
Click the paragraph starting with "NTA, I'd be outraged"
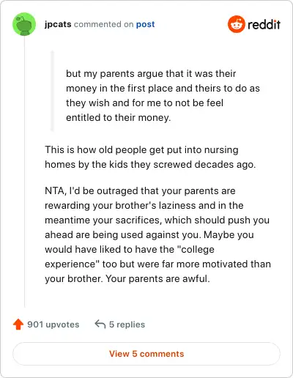[x=157, y=234]
